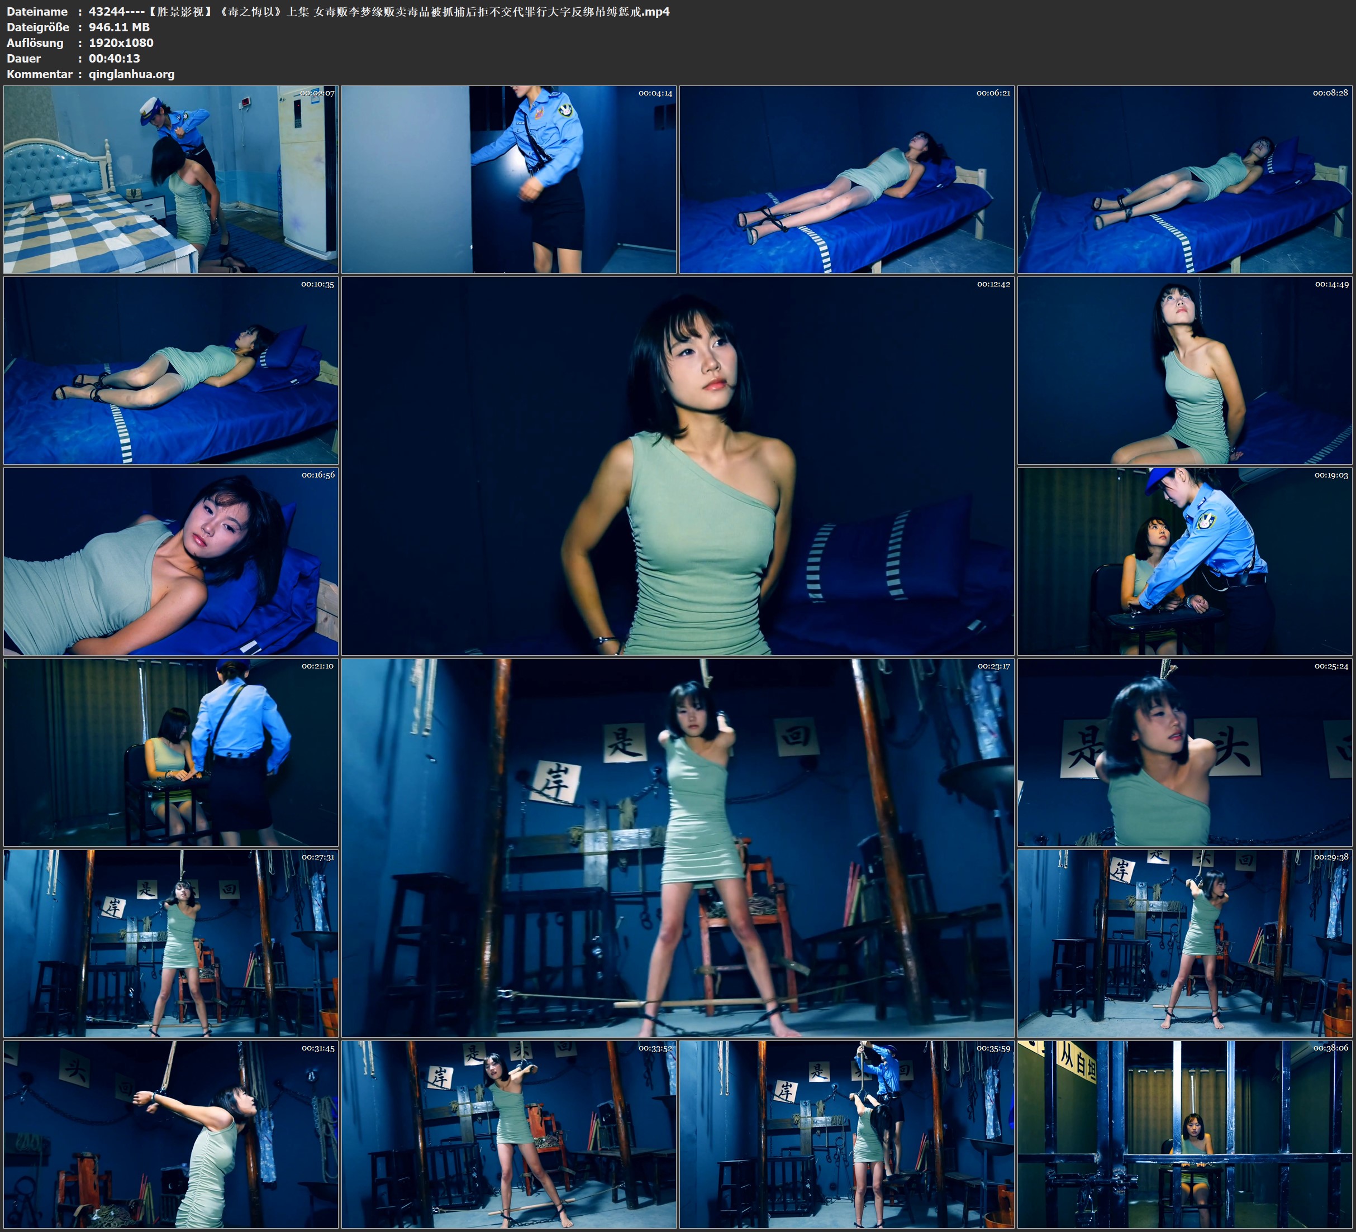Open the thumbnail marked 00:25:24

(x=1184, y=752)
